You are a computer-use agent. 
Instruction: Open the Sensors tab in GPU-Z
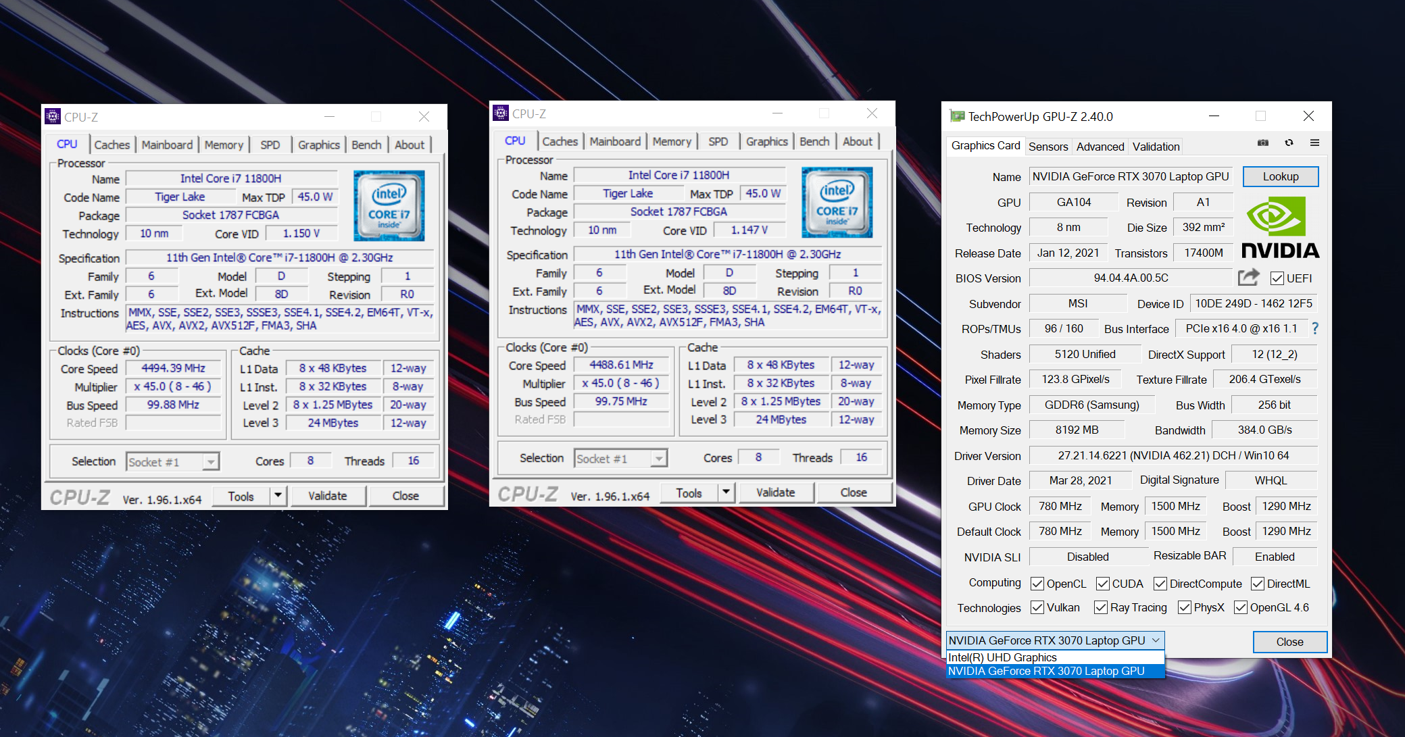pyautogui.click(x=1048, y=147)
